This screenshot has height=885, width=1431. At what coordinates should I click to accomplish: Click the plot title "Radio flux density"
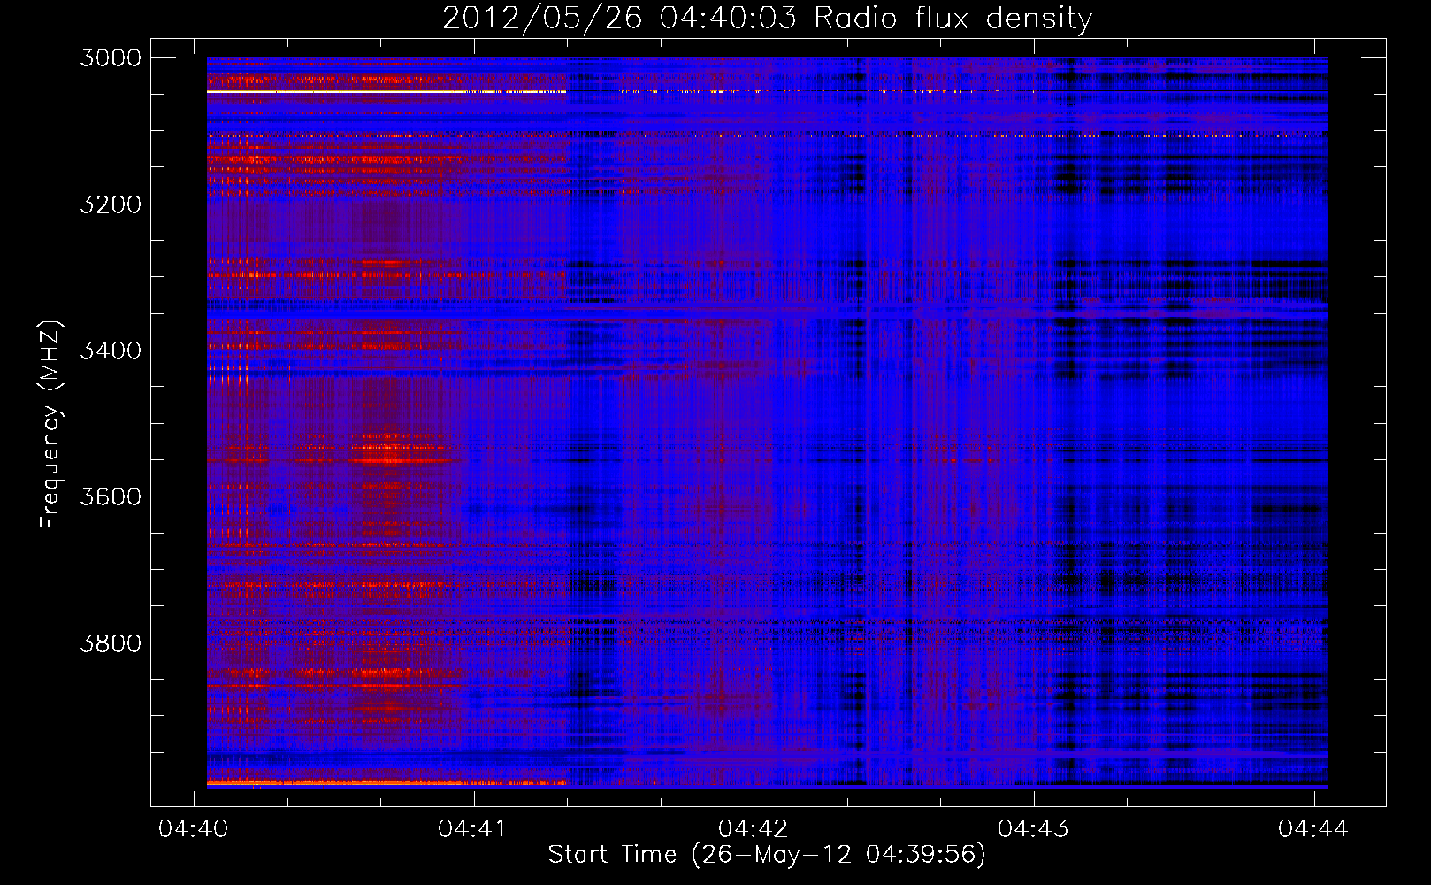point(953,19)
